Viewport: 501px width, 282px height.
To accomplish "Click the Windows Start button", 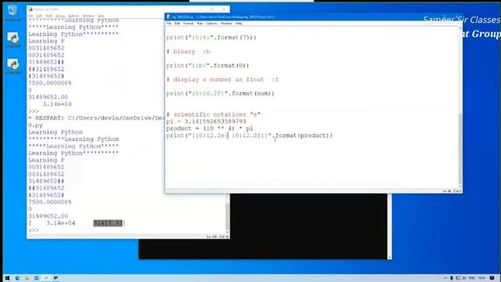I will point(7,278).
